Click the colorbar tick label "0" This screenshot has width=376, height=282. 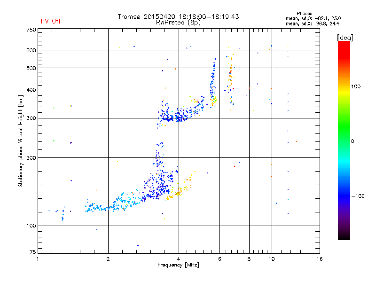click(x=352, y=141)
